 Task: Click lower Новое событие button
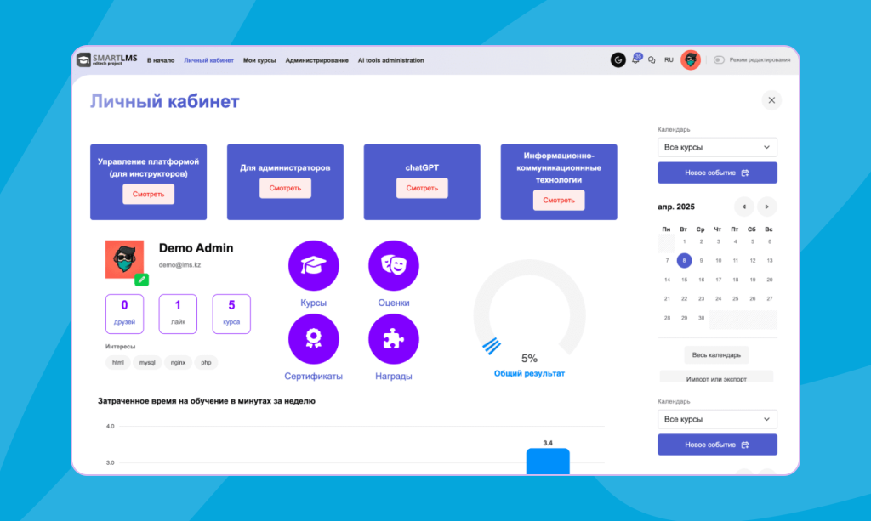[717, 445]
